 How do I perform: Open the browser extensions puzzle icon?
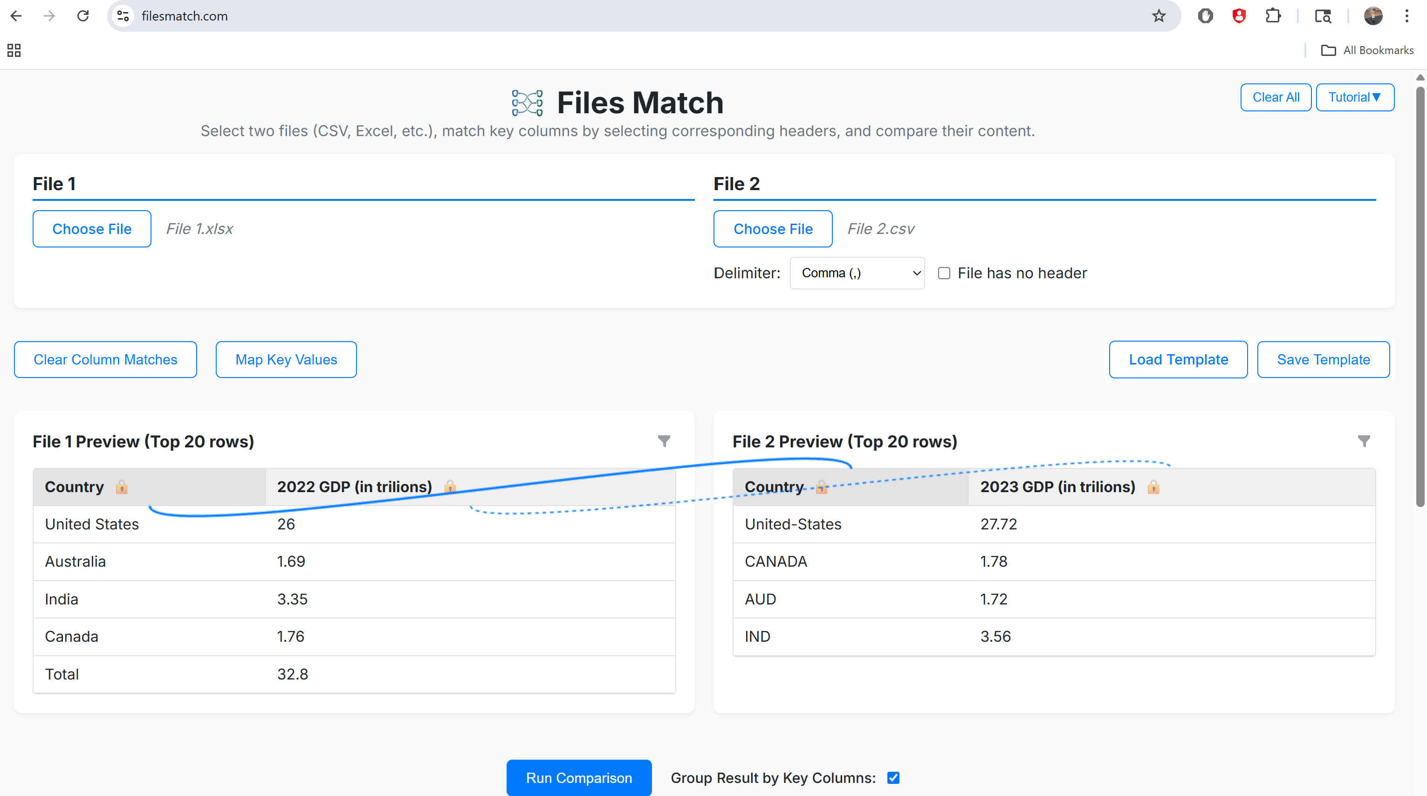pos(1272,16)
